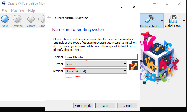
Task: Maximize the VirtualBox Manager window
Action: [x=167, y=3]
